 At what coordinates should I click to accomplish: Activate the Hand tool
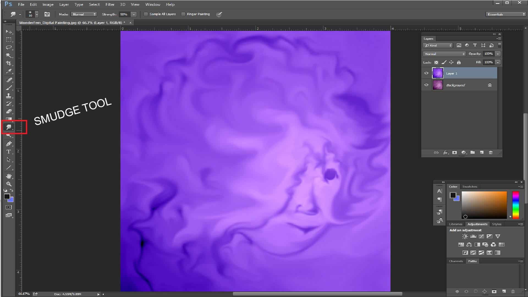[x=9, y=176]
